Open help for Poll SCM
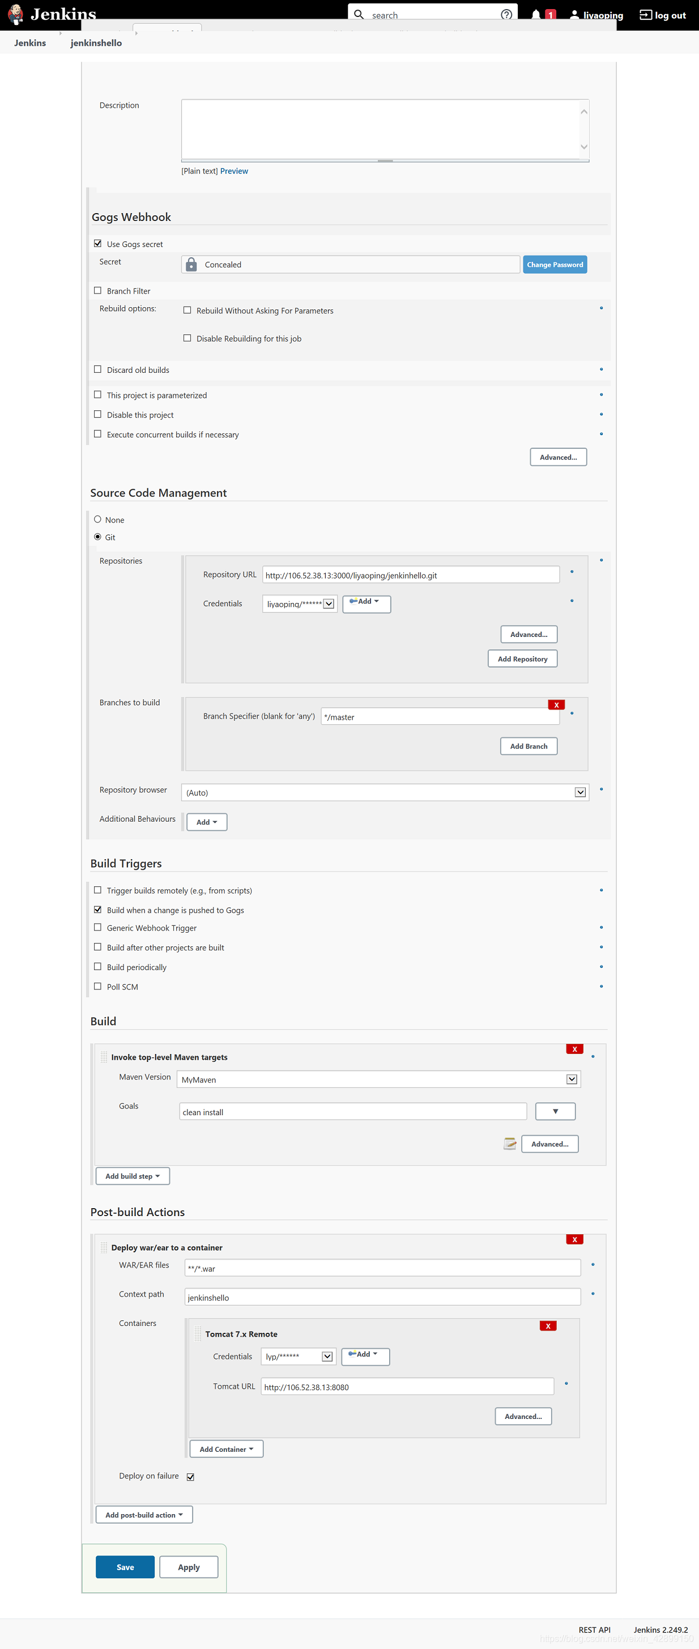The height and width of the screenshot is (1649, 699). click(601, 987)
